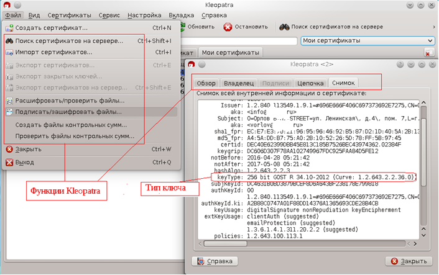The height and width of the screenshot is (275, 439).
Task: Click the help question mark in the Kleopatra <2> title bar
Action: pos(400,65)
